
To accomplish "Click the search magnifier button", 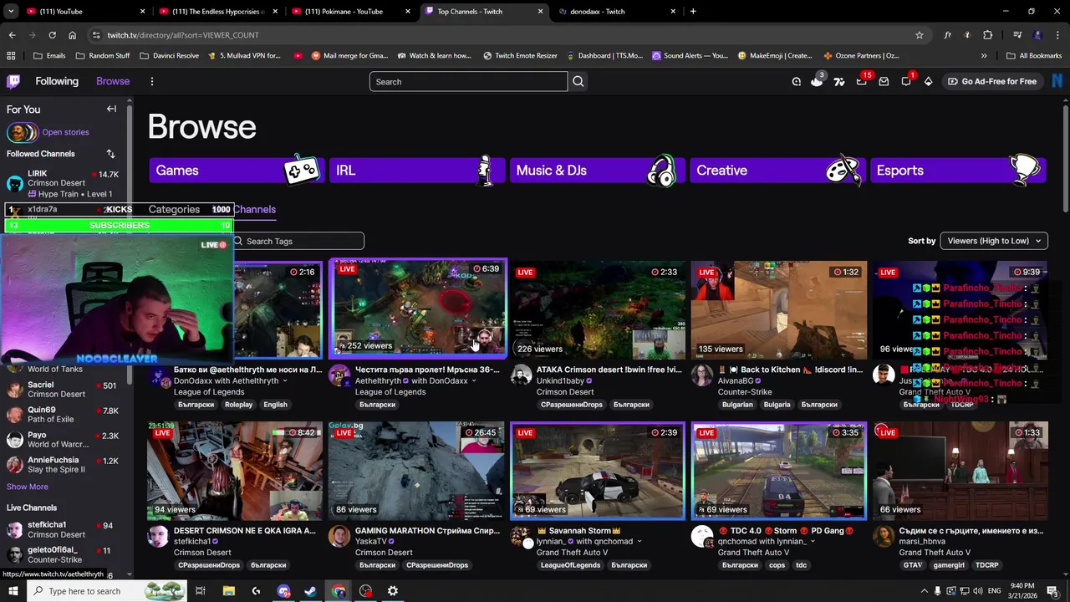I will click(x=578, y=81).
